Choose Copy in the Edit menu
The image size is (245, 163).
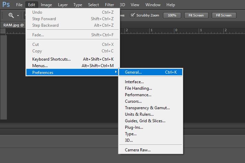(x=73, y=51)
